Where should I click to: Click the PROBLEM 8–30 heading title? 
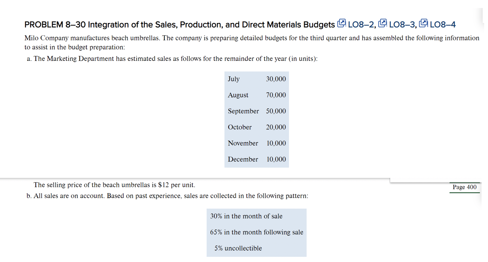(x=179, y=25)
